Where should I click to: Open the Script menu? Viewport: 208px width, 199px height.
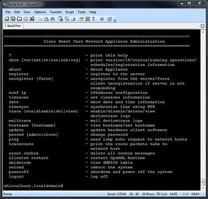pos(69,12)
